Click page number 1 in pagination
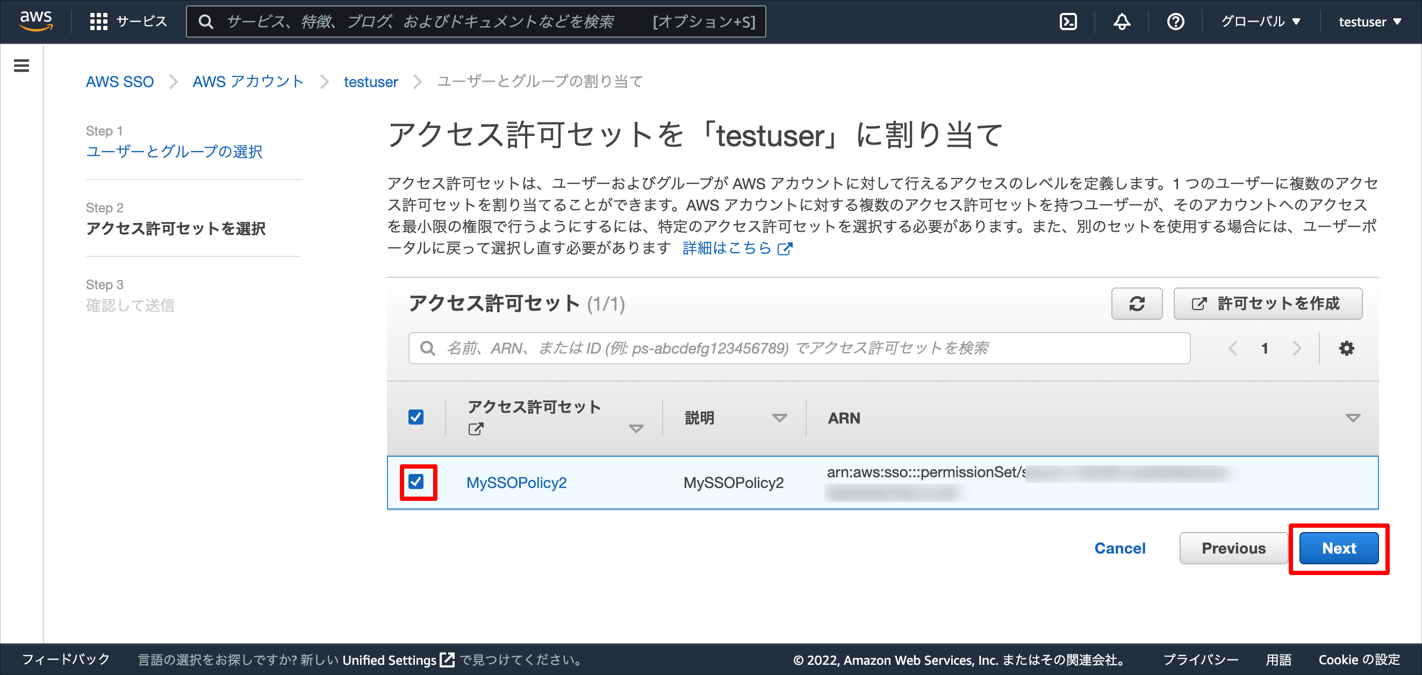 [x=1264, y=348]
